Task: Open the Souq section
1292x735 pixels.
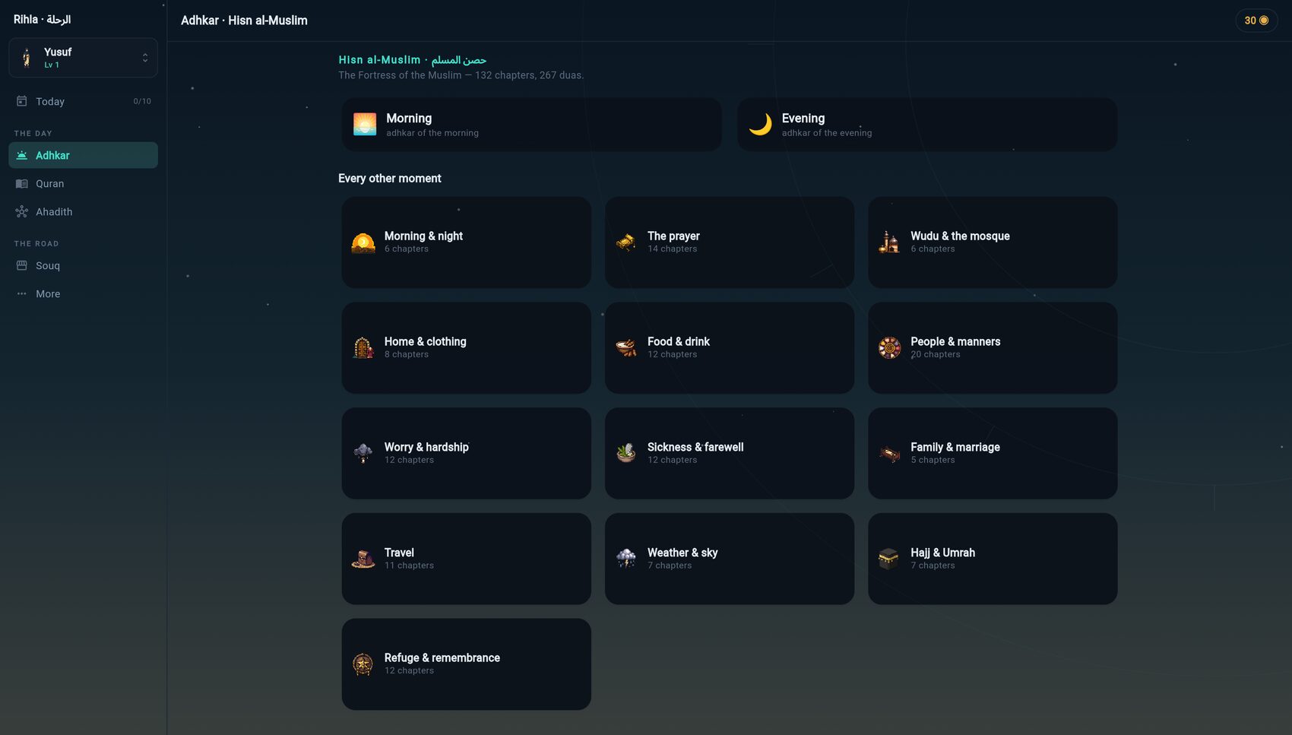Action: click(x=84, y=266)
